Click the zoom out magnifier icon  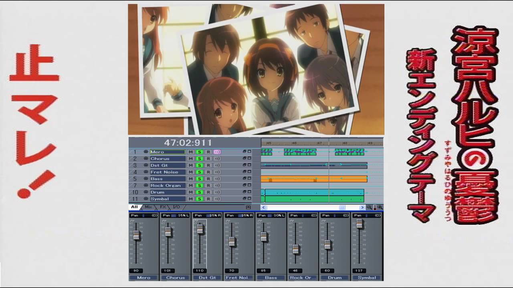pyautogui.click(x=369, y=207)
